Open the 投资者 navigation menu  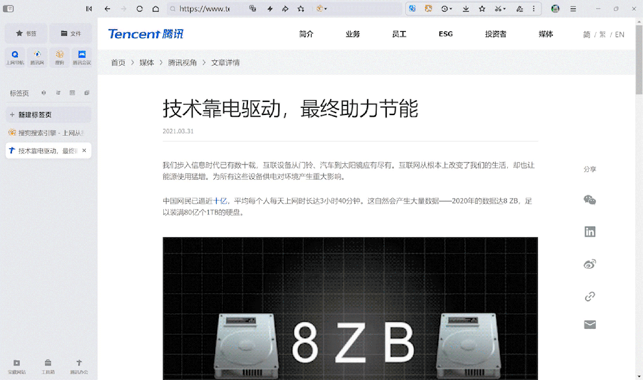pyautogui.click(x=496, y=34)
